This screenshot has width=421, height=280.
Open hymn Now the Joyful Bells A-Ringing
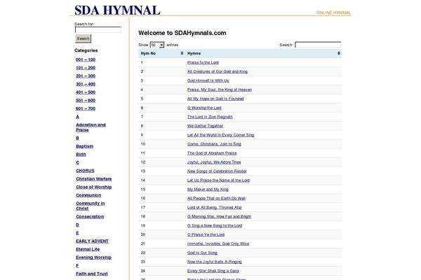215,262
